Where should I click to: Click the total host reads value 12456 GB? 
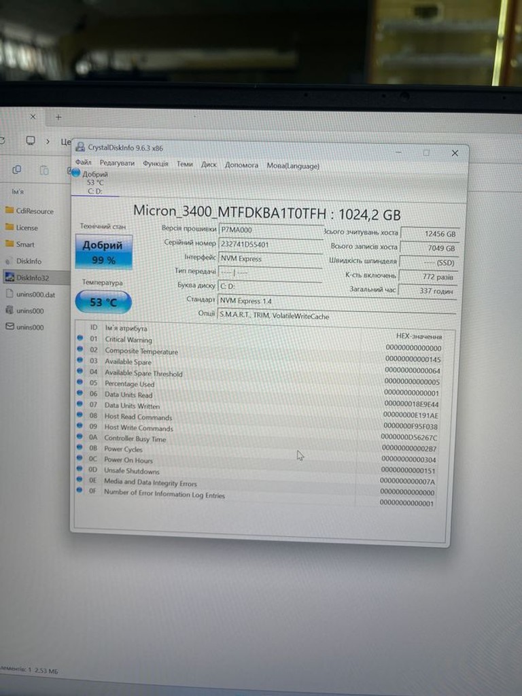pyautogui.click(x=430, y=234)
